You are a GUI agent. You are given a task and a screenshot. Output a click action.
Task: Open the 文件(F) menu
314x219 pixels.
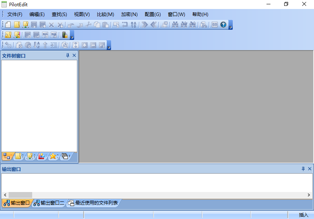pos(15,14)
